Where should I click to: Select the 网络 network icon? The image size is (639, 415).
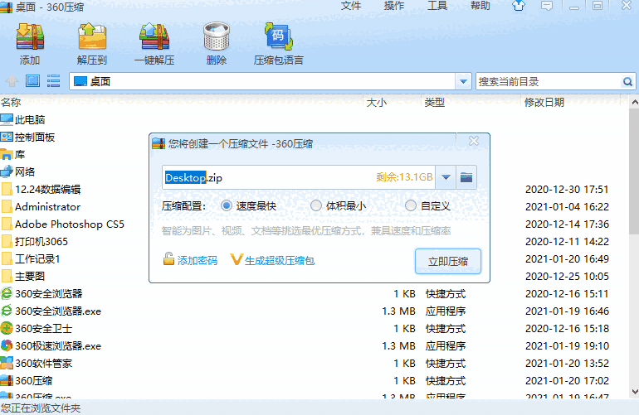[7, 171]
